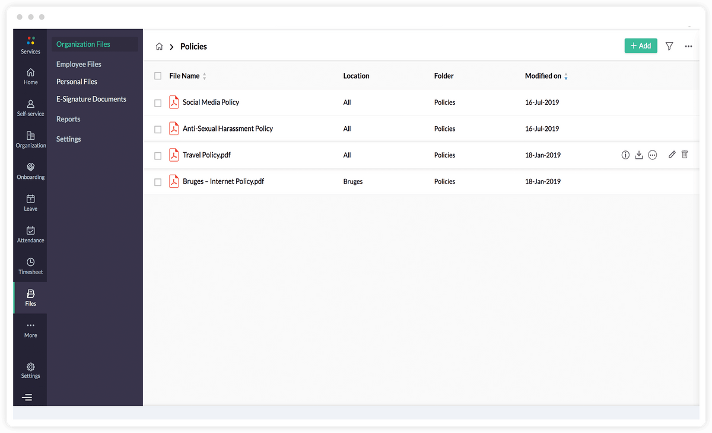Open more options for Travel Policy.pdf
Image resolution: width=712 pixels, height=433 pixels.
[653, 155]
